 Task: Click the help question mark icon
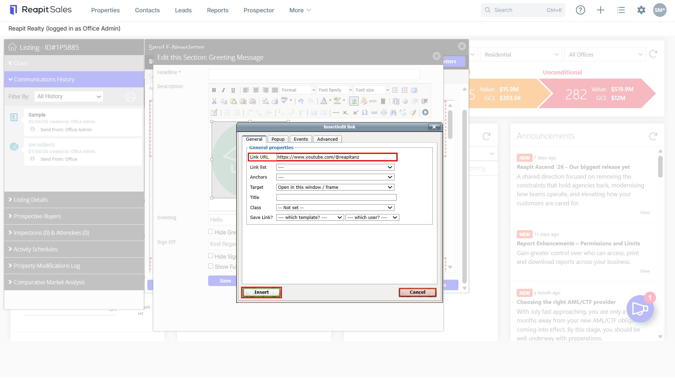pos(580,10)
